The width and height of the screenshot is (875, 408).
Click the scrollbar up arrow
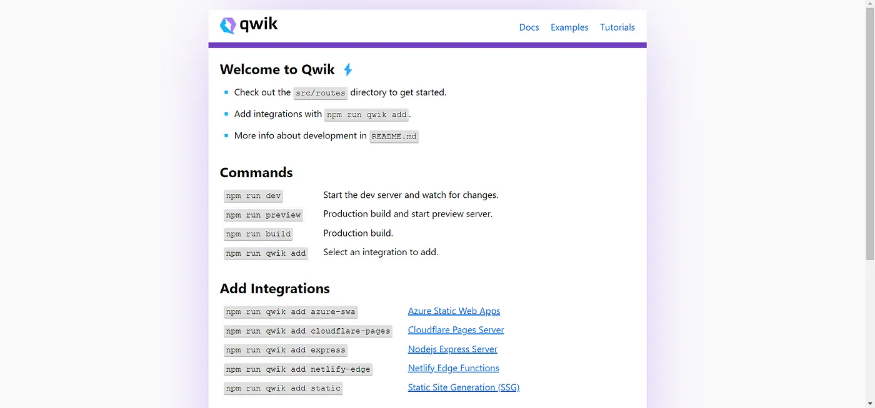tap(870, 4)
